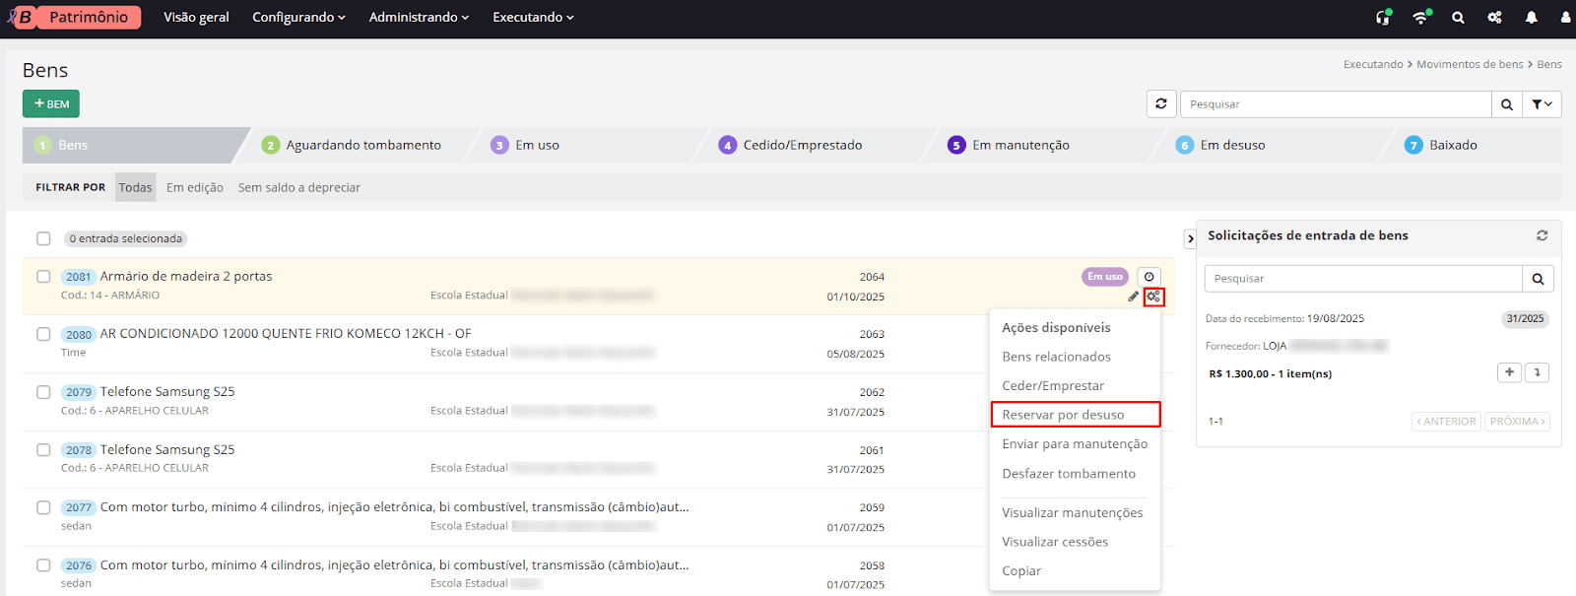Image resolution: width=1576 pixels, height=596 pixels.
Task: Filter list by Sem saldo a depreciar
Action: pos(298,187)
